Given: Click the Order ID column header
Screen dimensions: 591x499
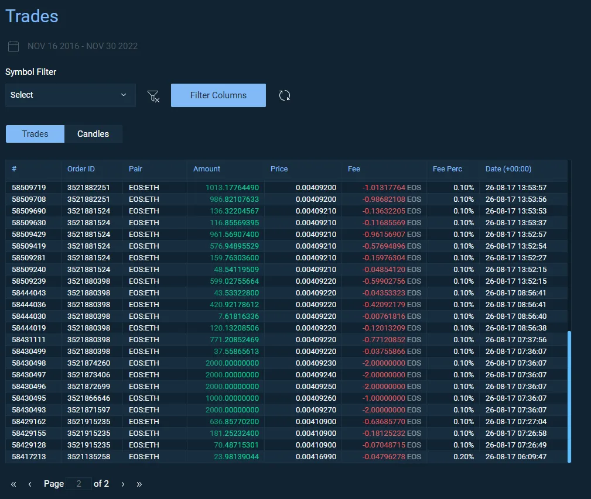Looking at the screenshot, I should click(81, 169).
